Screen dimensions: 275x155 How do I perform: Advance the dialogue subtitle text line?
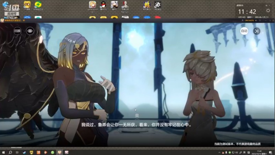pyautogui.click(x=136, y=125)
